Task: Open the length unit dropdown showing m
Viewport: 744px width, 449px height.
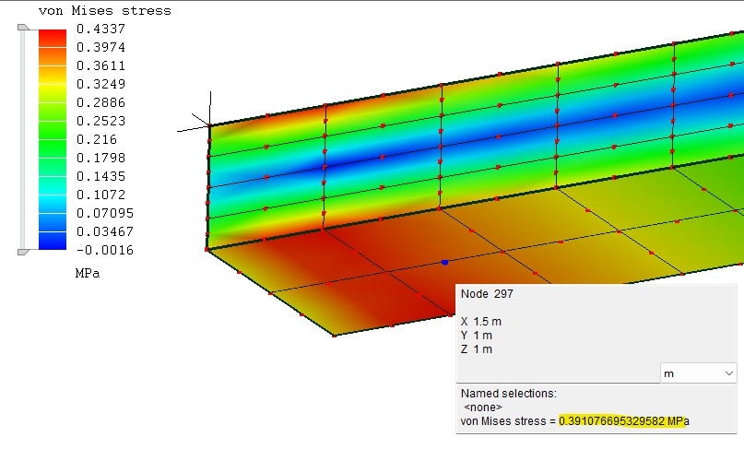Action: [x=698, y=372]
